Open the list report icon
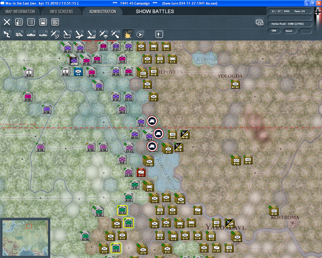Viewport: 322px width, 258px height. (31, 22)
